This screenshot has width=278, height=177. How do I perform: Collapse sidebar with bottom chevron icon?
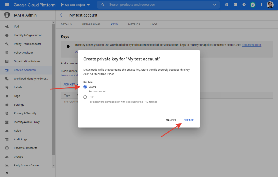[x=7, y=173]
